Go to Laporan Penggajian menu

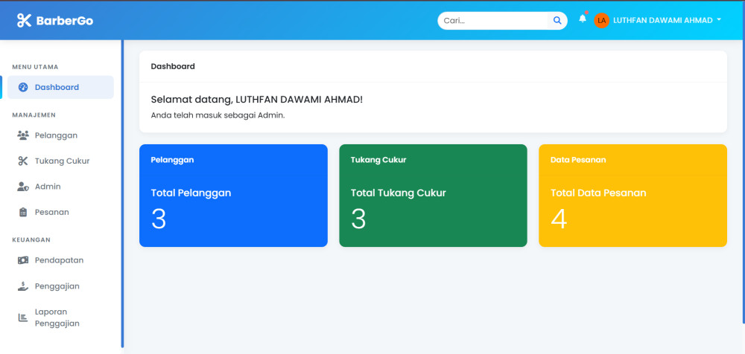(57, 318)
